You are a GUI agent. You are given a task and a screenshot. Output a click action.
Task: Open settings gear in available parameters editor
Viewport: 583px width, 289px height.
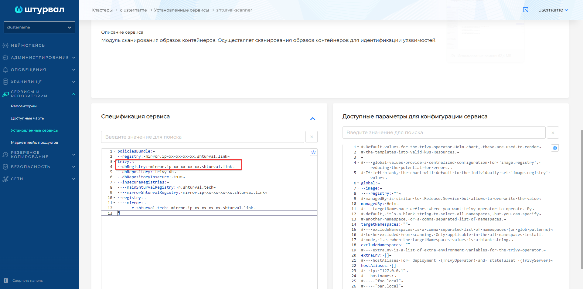555,148
